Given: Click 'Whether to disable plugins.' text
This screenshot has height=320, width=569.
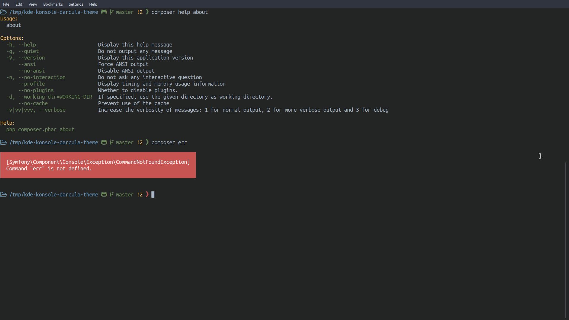Looking at the screenshot, I should pos(138,90).
